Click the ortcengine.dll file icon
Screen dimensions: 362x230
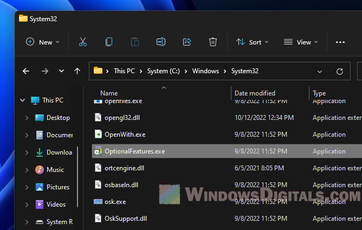pos(98,168)
